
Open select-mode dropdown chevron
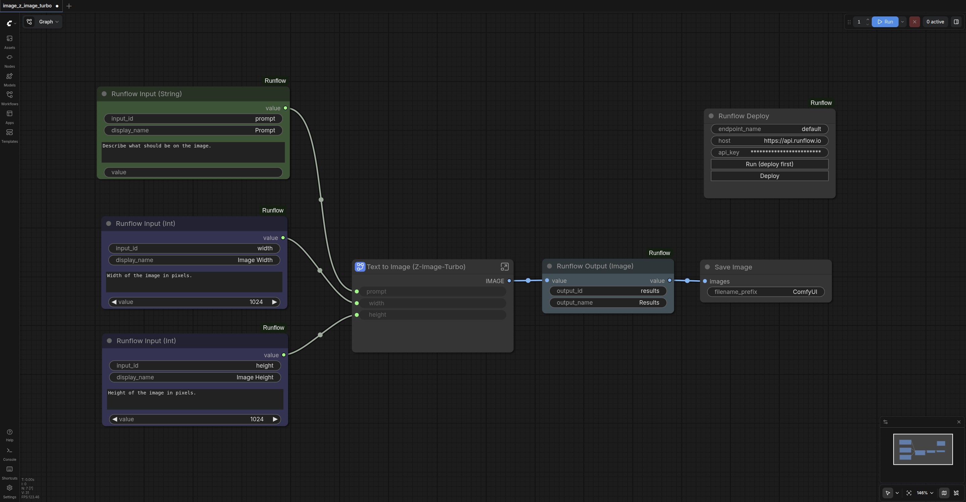897,493
